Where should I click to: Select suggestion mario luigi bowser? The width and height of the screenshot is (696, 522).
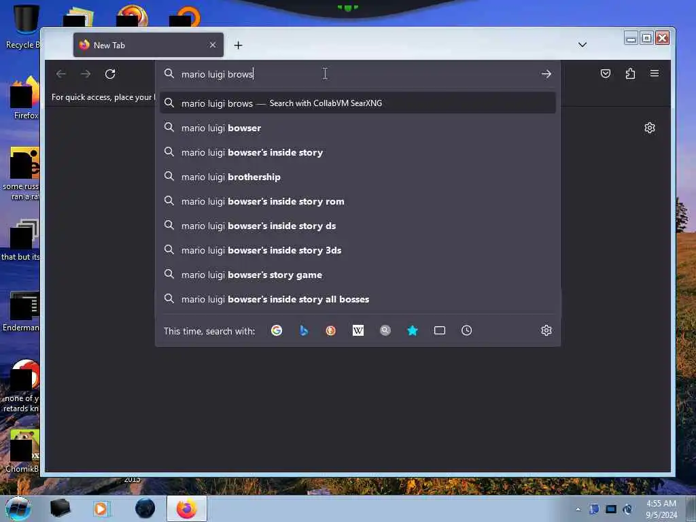(358, 128)
